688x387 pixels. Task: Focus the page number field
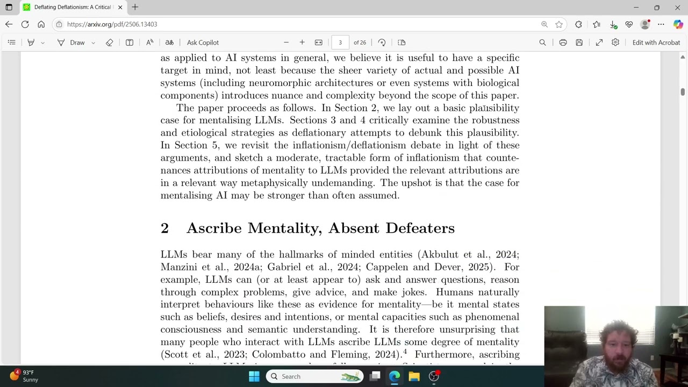340,42
